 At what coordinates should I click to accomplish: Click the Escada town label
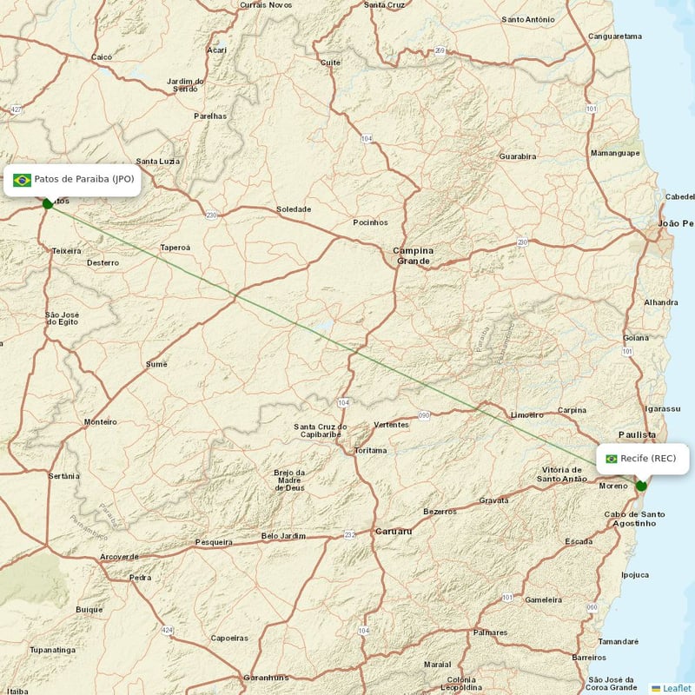tap(579, 541)
